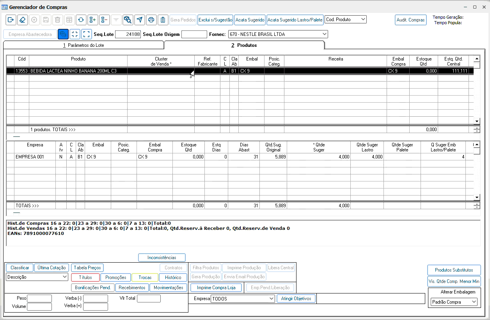Click the Promoções button

[x=116, y=277]
